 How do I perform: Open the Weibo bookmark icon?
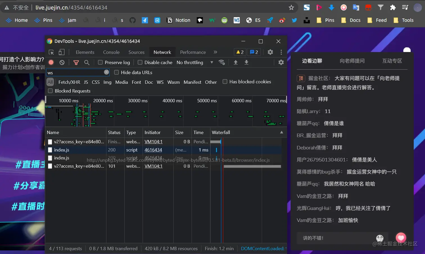pos(282,20)
